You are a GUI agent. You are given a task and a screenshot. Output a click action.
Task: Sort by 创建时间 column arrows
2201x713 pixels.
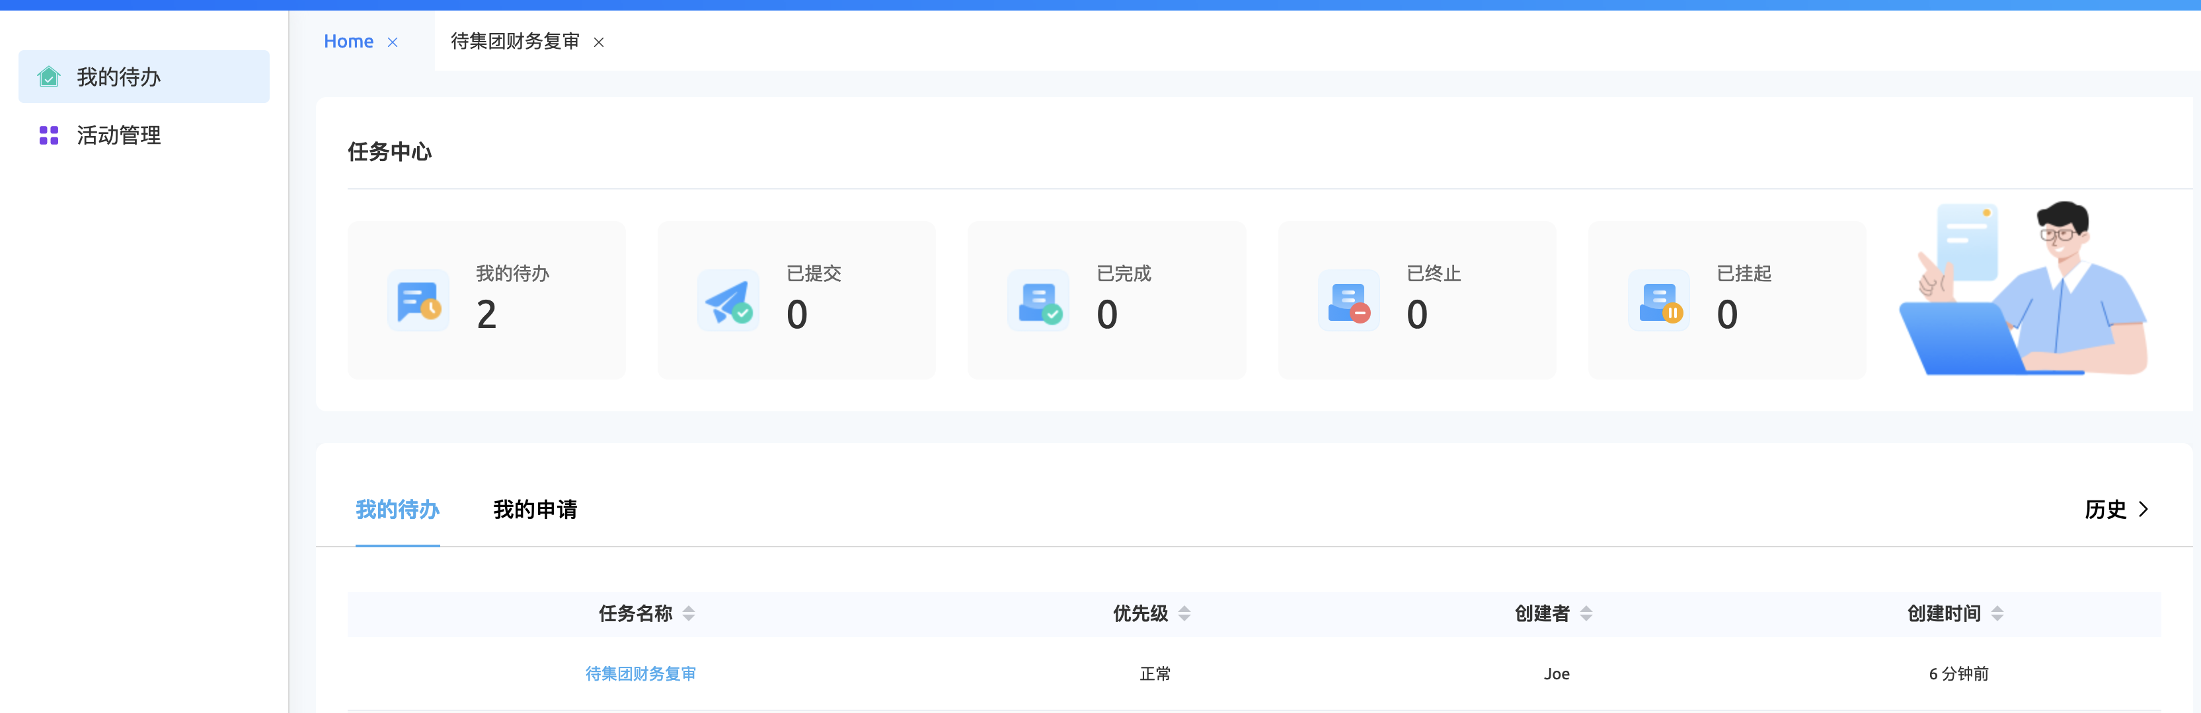pos(1997,613)
